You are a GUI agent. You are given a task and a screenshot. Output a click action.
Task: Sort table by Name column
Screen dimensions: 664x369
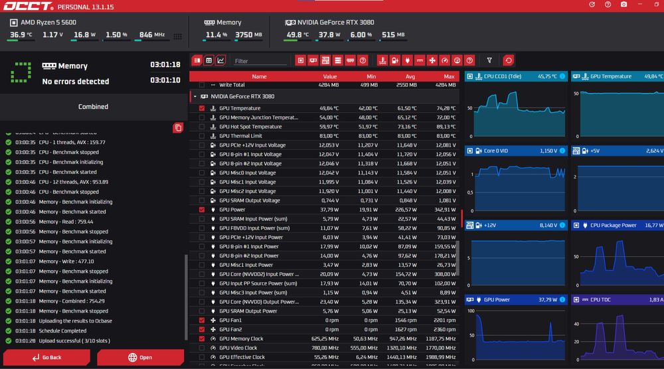(x=259, y=76)
